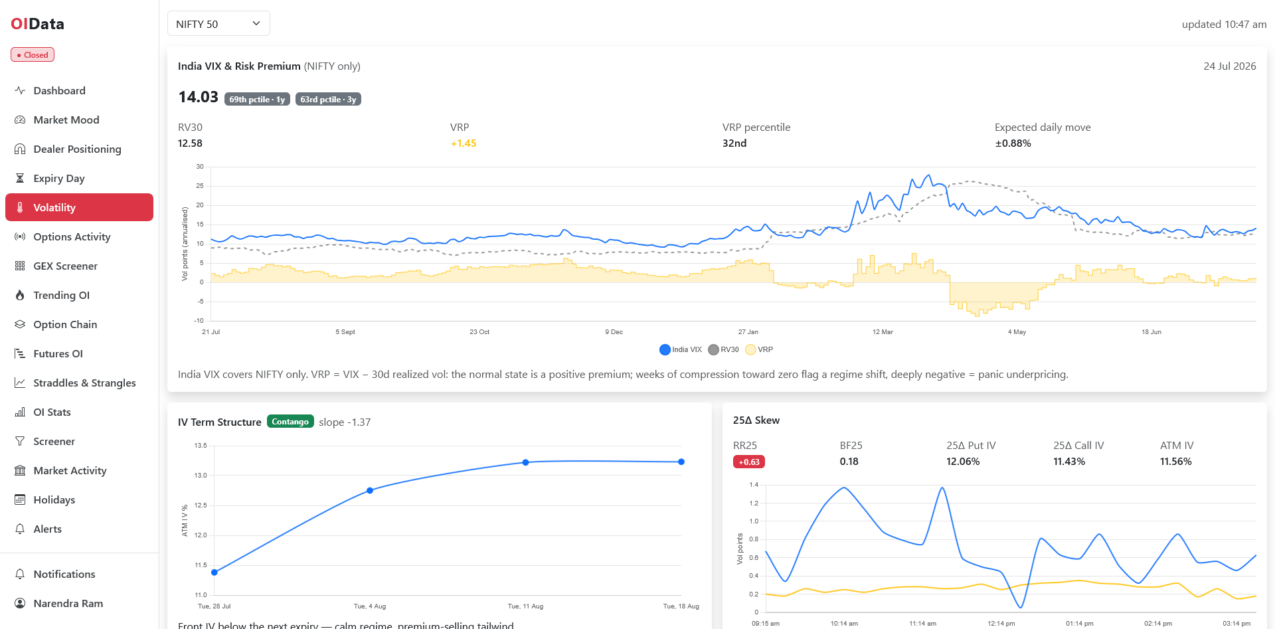Click the 25Δ Call IV value 11.43%

pos(1069,461)
